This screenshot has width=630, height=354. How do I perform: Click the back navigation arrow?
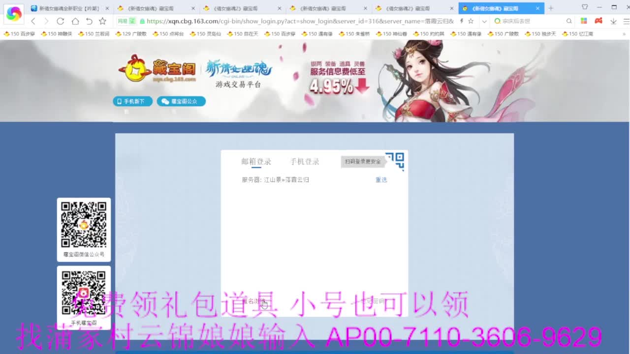coord(33,21)
